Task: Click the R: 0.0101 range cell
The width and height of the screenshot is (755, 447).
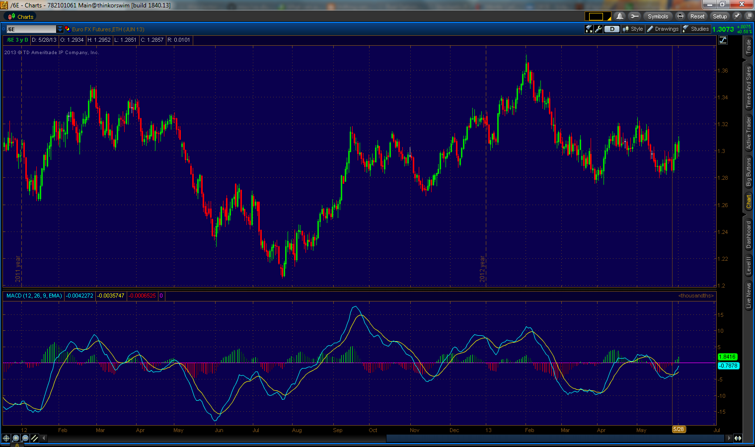Action: pyautogui.click(x=179, y=40)
